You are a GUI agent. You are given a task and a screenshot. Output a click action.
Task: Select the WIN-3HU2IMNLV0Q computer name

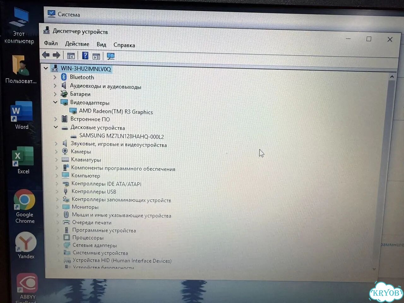tap(86, 68)
